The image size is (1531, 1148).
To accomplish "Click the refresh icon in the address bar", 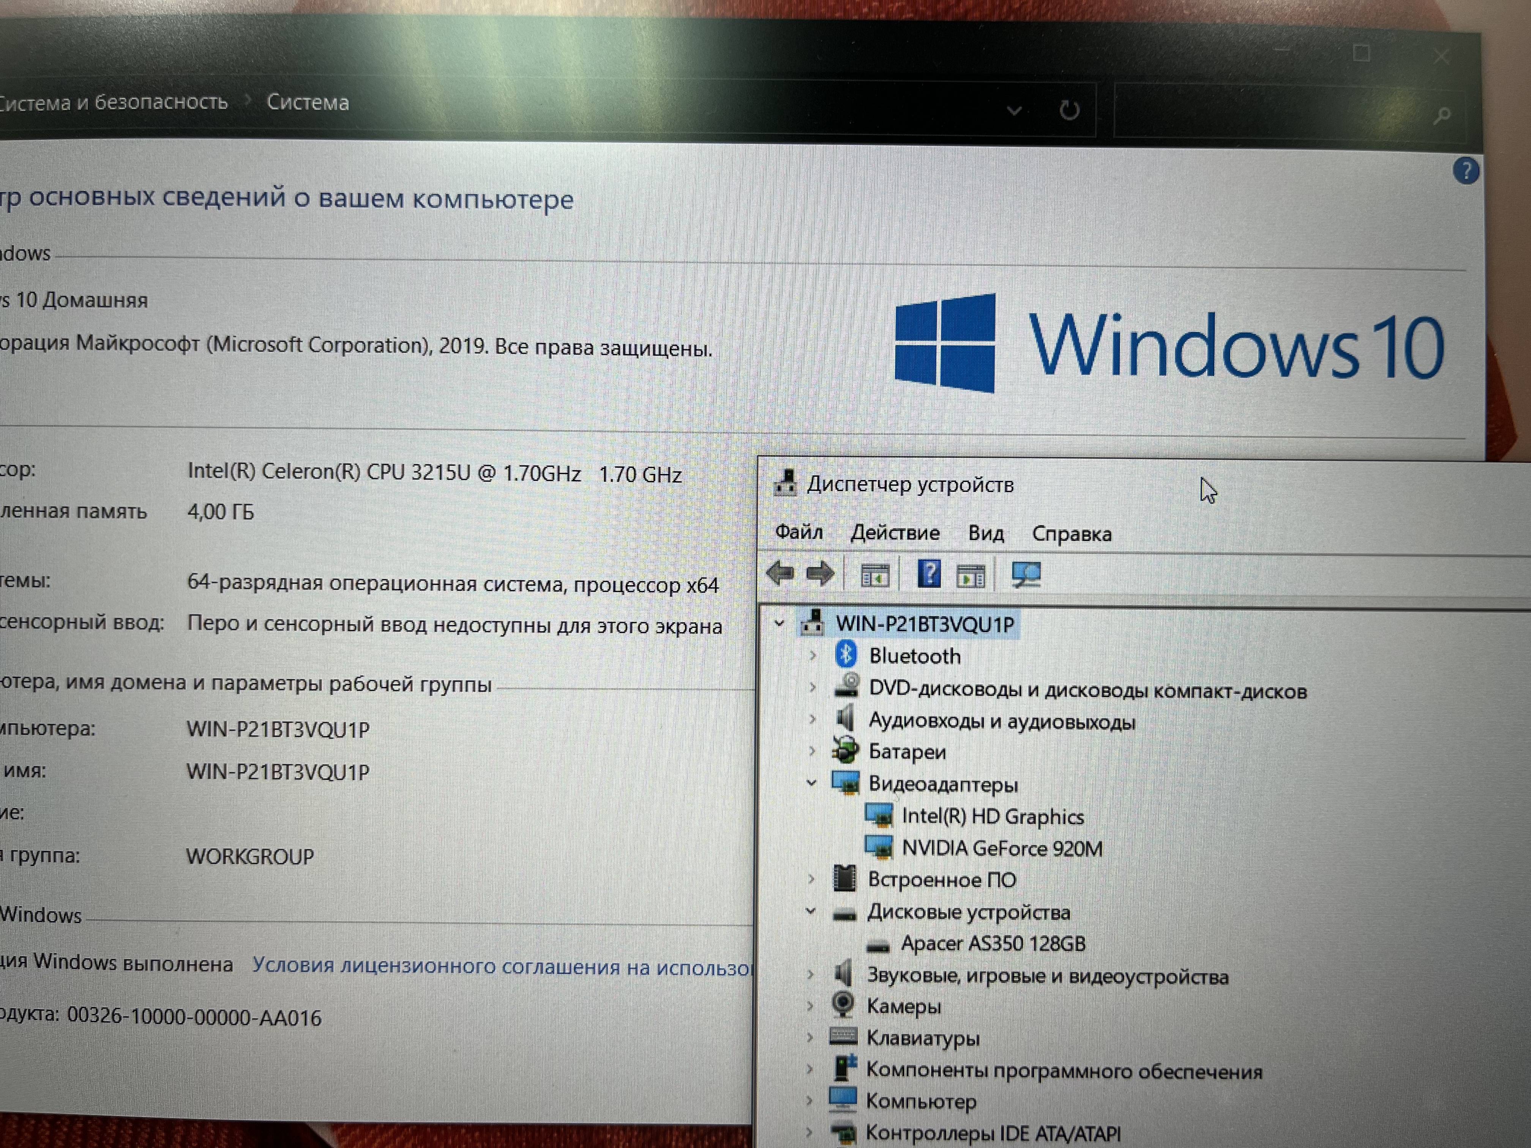I will pyautogui.click(x=1069, y=110).
